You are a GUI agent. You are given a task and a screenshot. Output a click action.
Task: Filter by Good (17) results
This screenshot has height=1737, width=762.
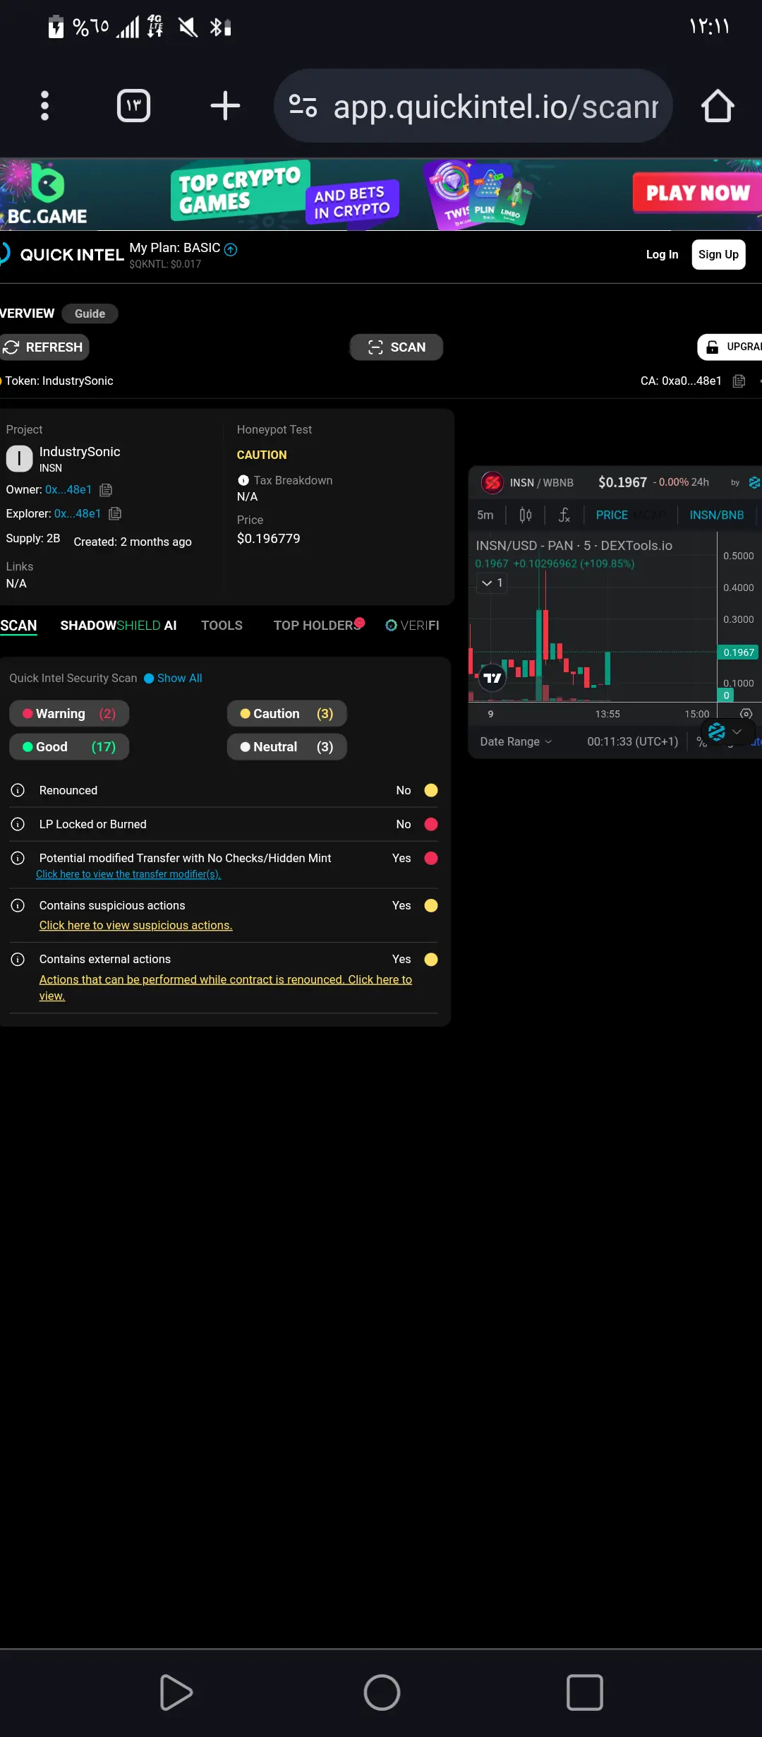tap(69, 746)
